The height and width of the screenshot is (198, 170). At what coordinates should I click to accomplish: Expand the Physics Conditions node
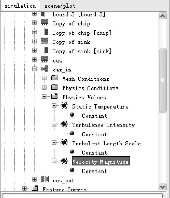(x=44, y=88)
